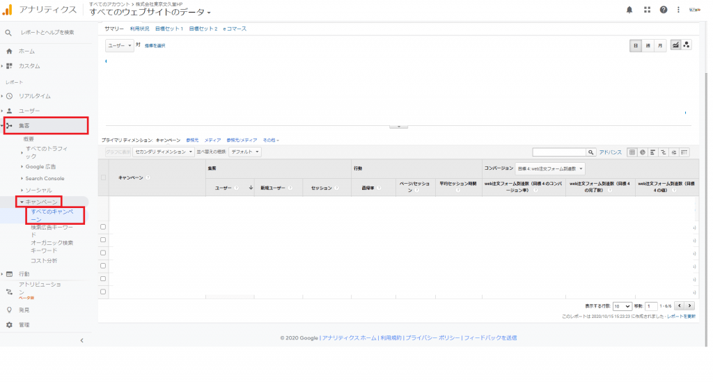The height and width of the screenshot is (382, 713).
Task: Open the セカンダリ ディメンション dropdown
Action: (164, 152)
